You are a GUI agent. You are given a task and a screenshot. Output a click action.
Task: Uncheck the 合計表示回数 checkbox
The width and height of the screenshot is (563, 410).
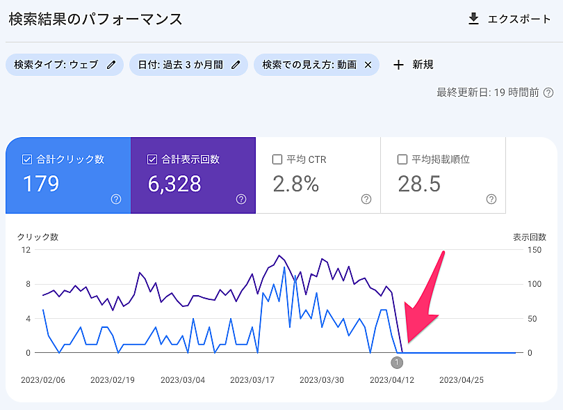click(x=152, y=159)
